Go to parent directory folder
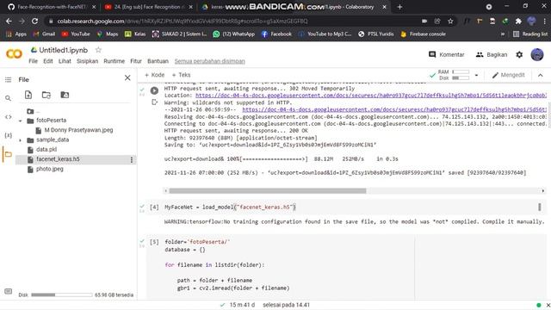Screen dimensions: 551x310 (x=31, y=111)
